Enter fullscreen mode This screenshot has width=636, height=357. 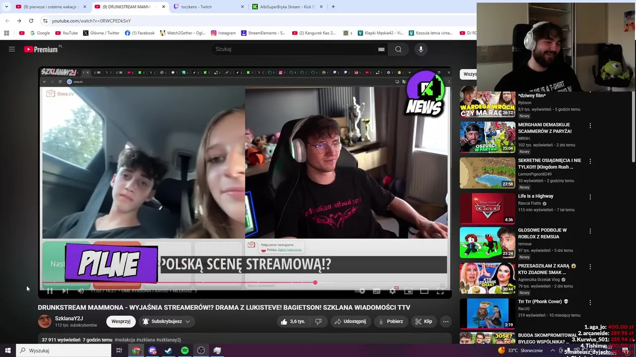click(x=440, y=291)
